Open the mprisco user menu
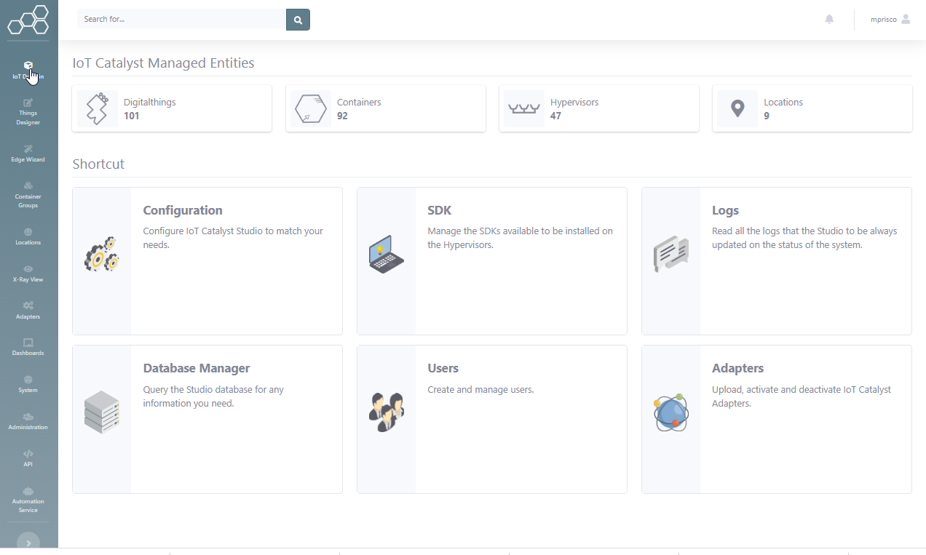This screenshot has width=926, height=555. pyautogui.click(x=890, y=20)
